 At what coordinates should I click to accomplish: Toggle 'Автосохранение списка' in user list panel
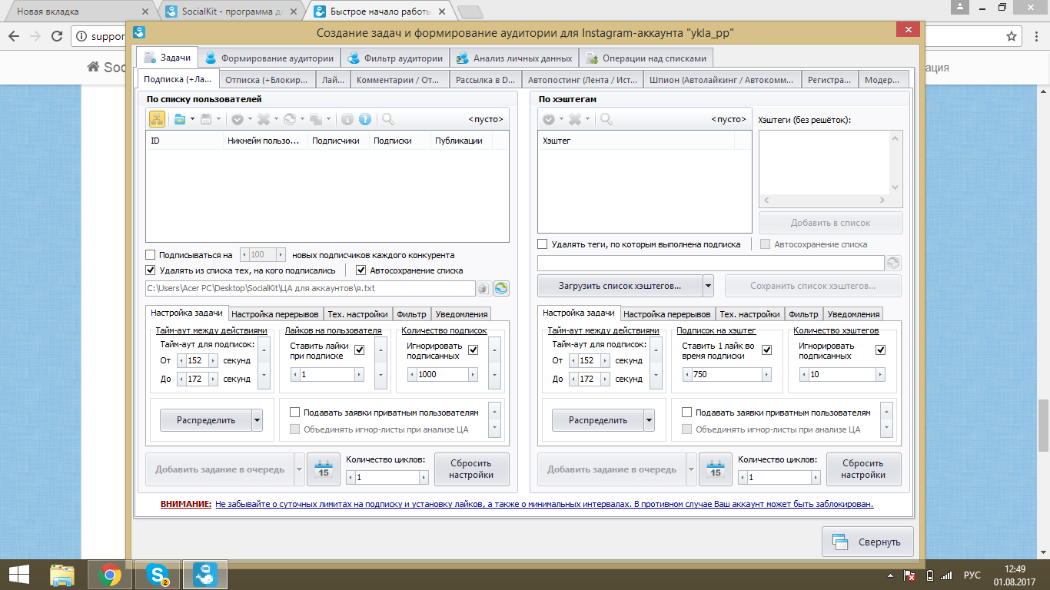[361, 270]
